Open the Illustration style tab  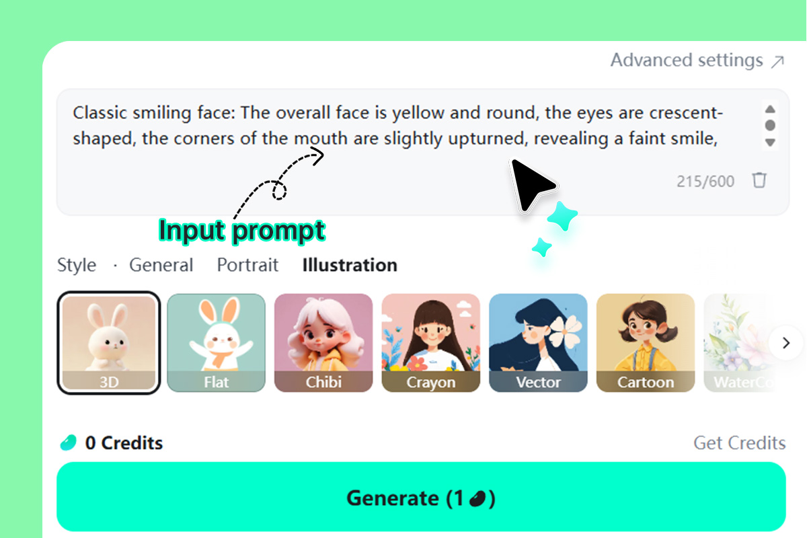point(350,265)
